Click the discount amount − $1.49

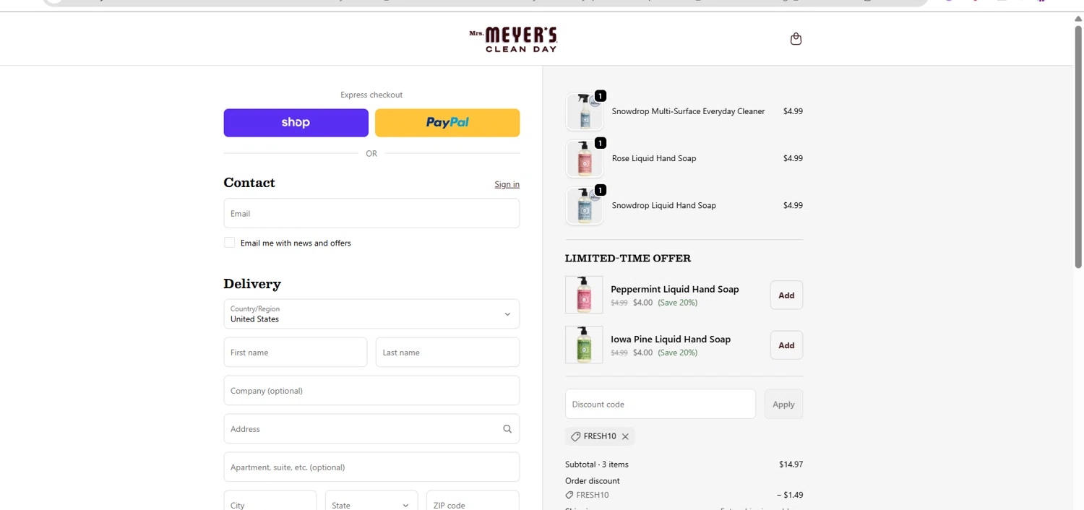(790, 496)
